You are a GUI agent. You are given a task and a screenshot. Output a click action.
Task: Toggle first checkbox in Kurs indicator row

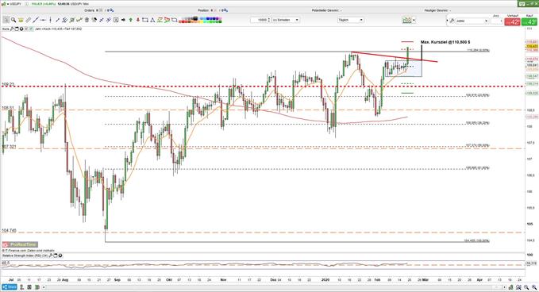(x=26, y=29)
